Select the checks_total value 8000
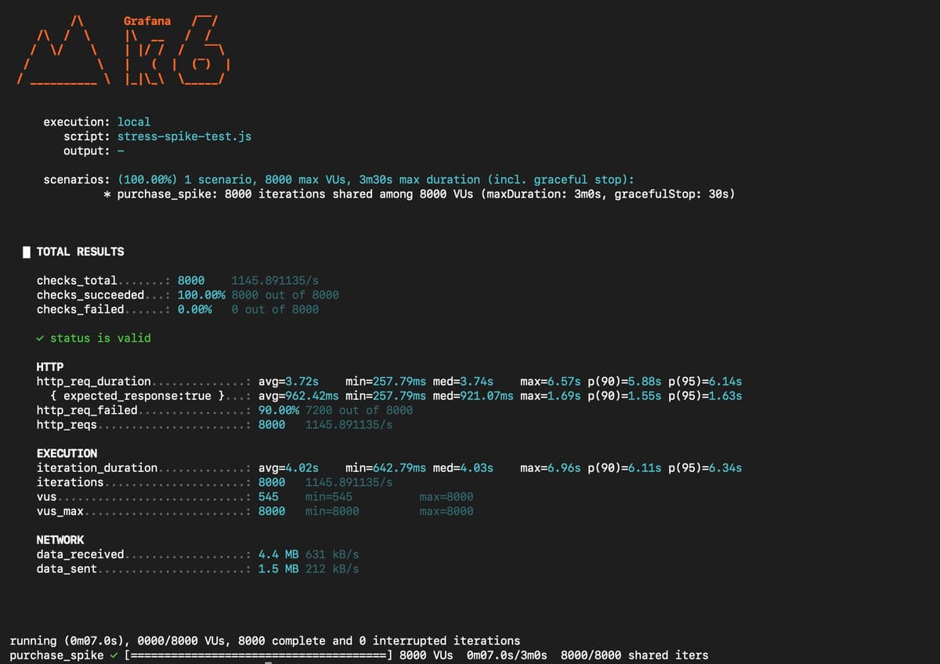 pos(191,281)
